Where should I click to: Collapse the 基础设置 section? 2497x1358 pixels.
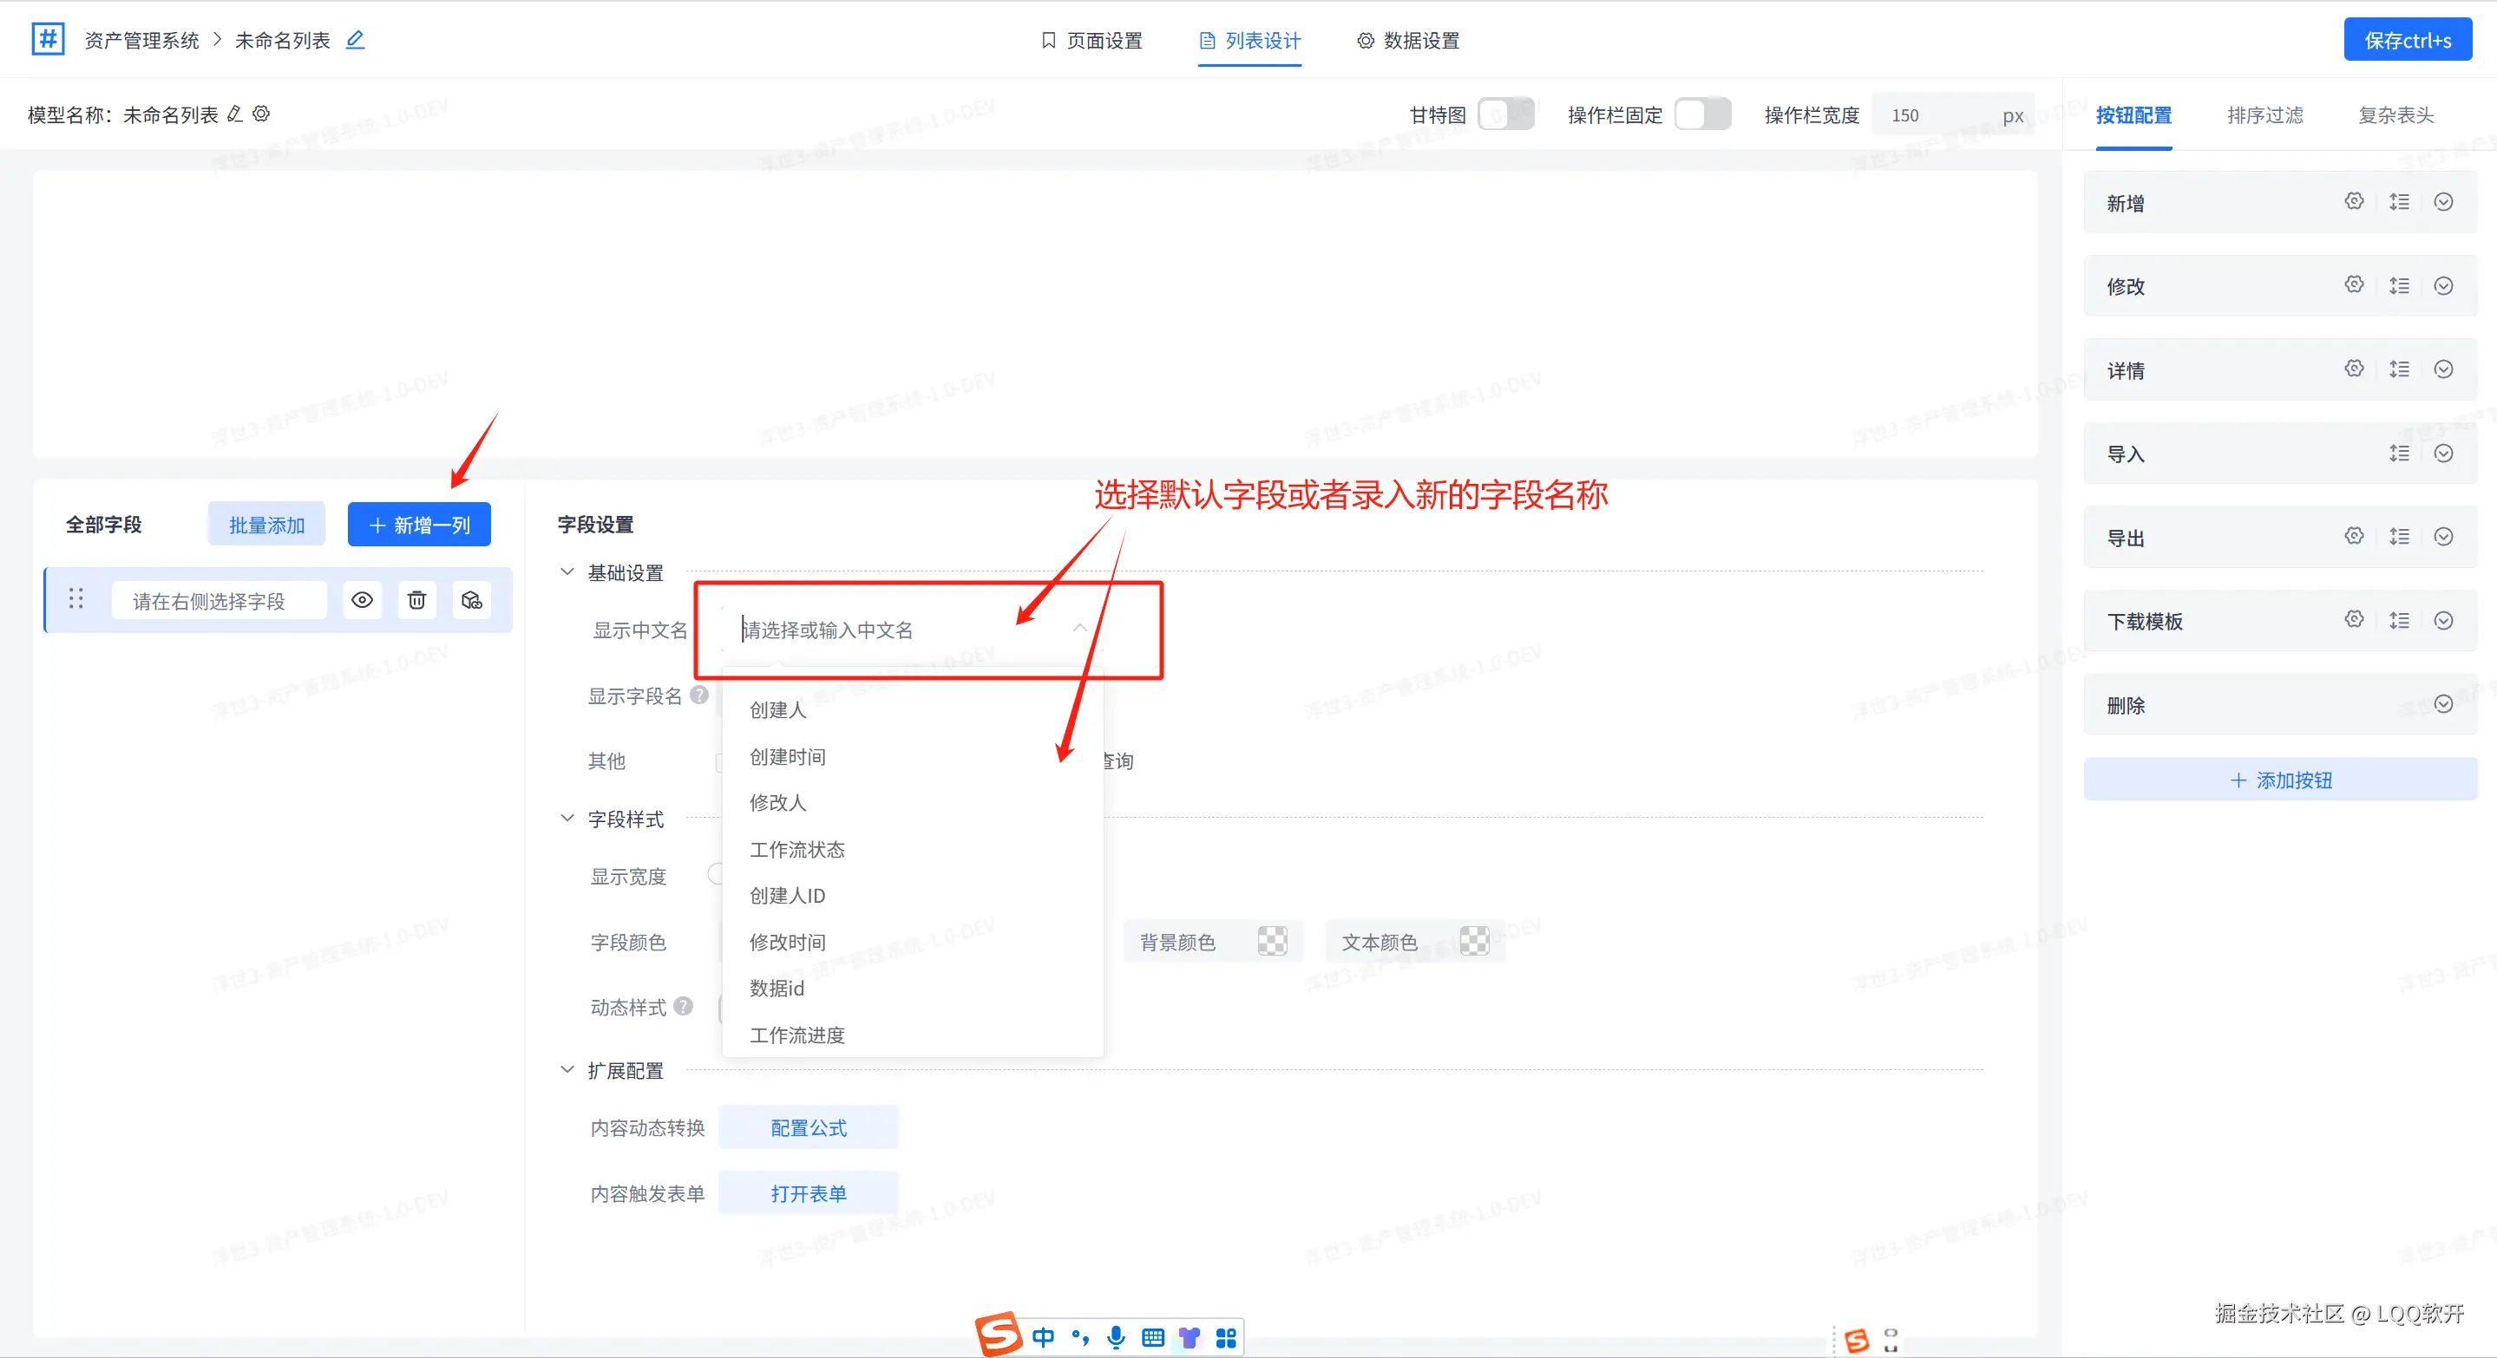tap(568, 572)
